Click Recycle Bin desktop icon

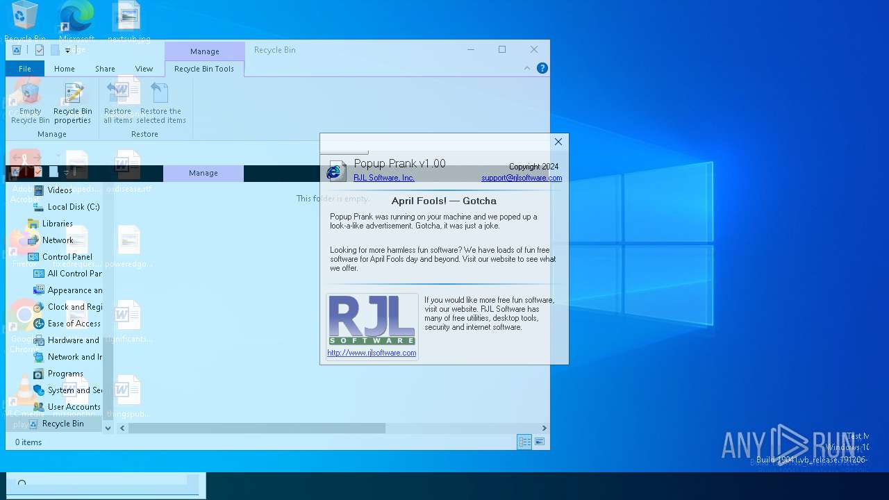pyautogui.click(x=25, y=22)
